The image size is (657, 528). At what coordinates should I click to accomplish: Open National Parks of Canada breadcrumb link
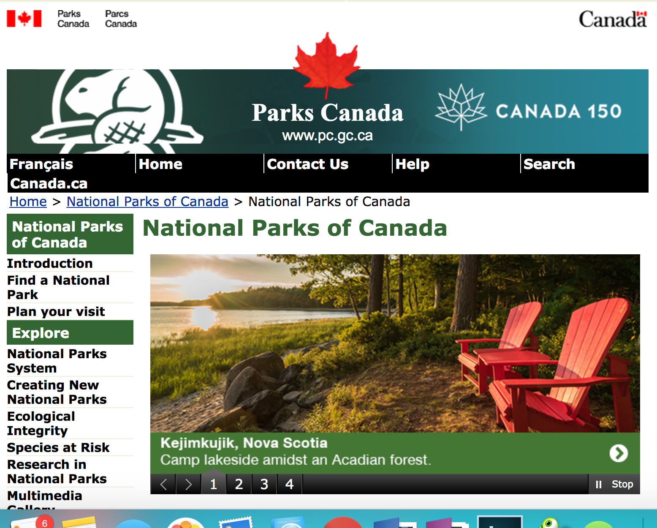coord(147,202)
